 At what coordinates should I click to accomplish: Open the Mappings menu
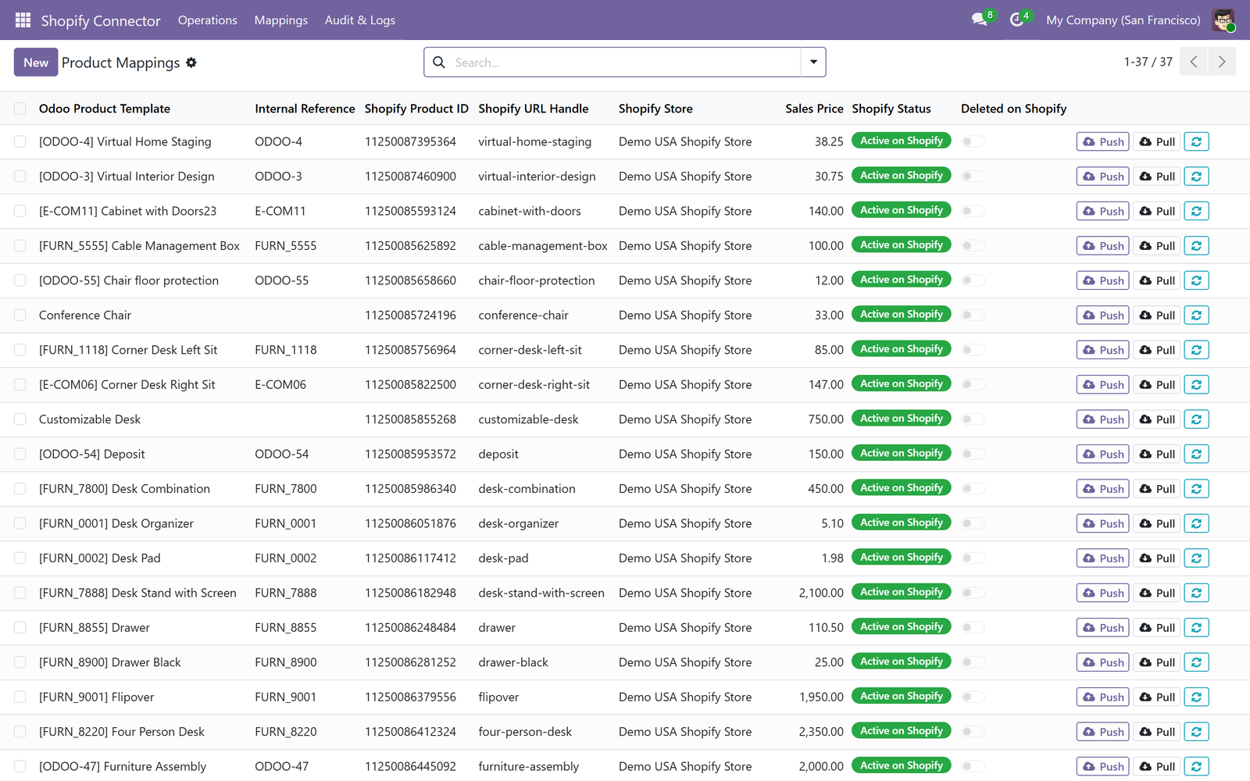280,20
